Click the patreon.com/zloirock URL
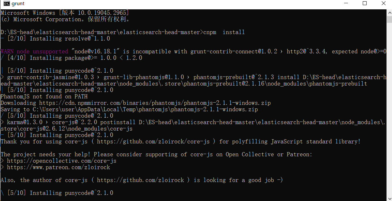This screenshot has height=201, width=392. 59,167
